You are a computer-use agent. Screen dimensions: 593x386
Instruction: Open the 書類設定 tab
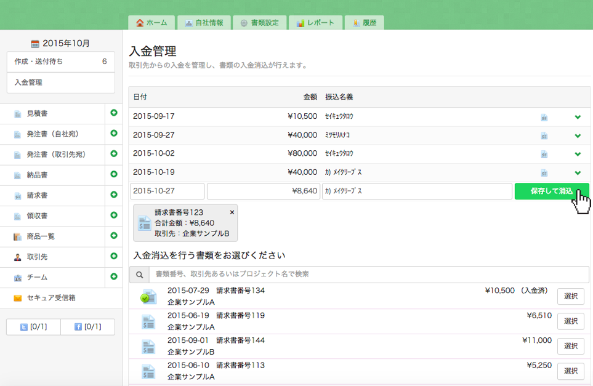259,23
